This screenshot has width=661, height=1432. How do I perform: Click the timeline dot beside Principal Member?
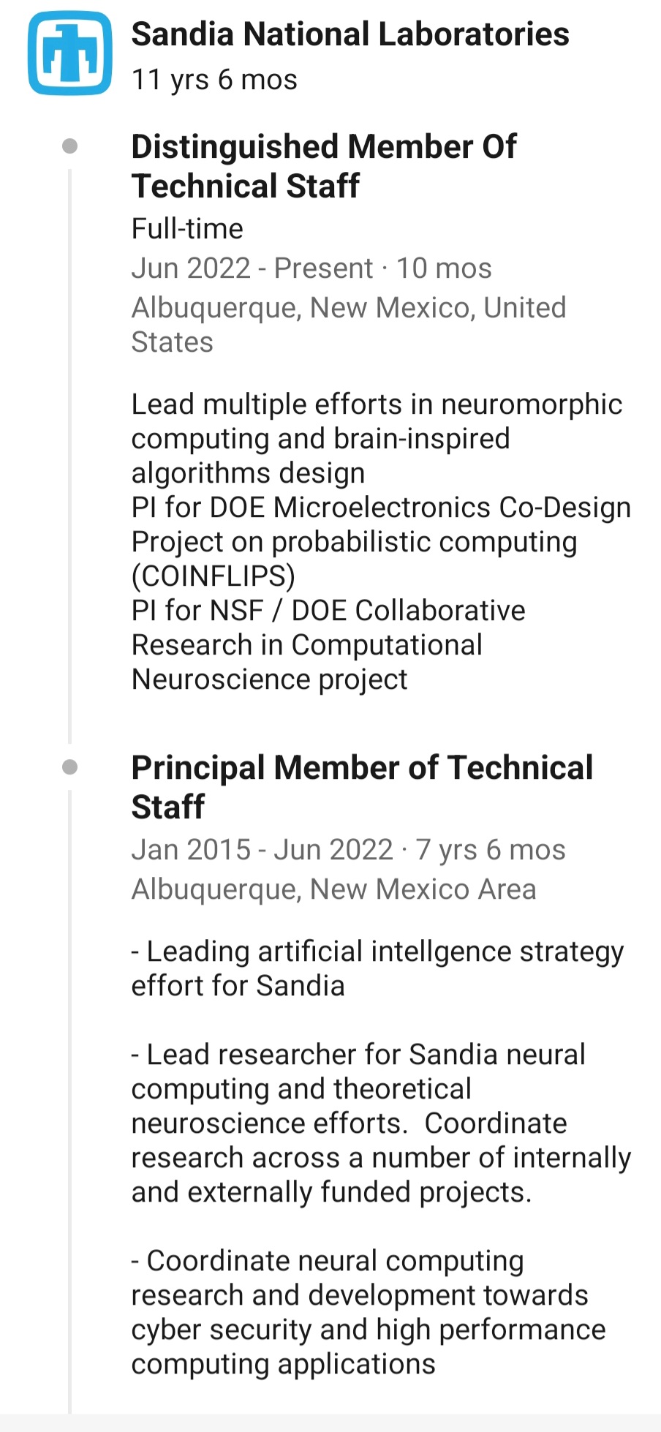[x=70, y=767]
